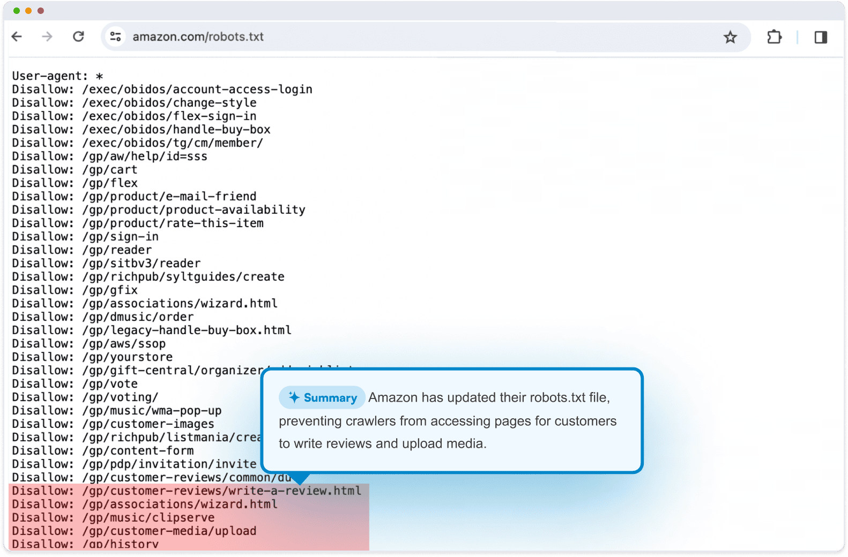The image size is (848, 557).
Task: Go forward with the forward arrow
Action: (47, 36)
